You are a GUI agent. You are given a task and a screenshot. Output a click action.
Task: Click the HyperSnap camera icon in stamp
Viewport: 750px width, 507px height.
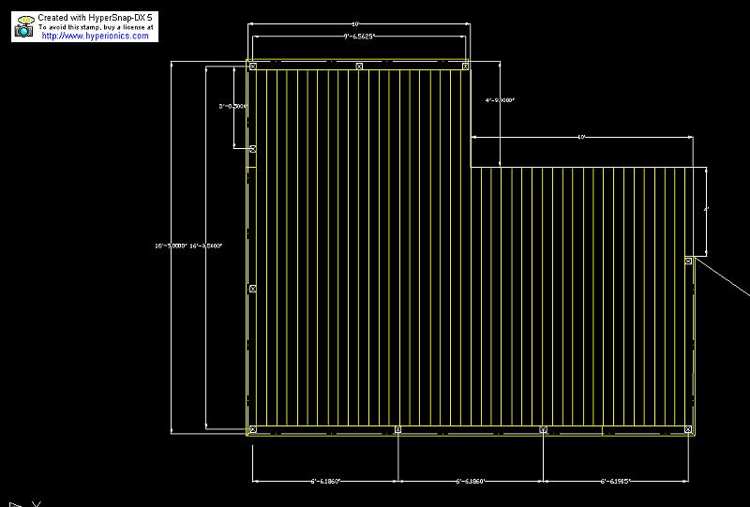(x=23, y=27)
